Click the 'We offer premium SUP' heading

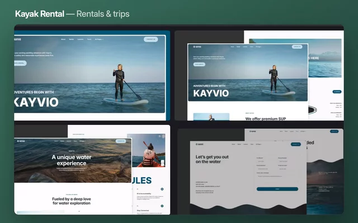pyautogui.click(x=266, y=119)
